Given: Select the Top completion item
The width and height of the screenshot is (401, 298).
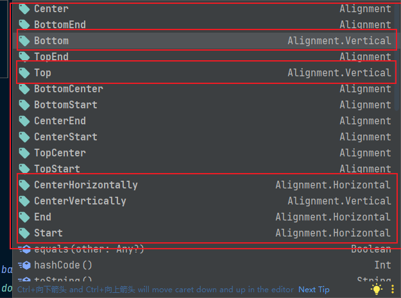Looking at the screenshot, I should [206, 73].
